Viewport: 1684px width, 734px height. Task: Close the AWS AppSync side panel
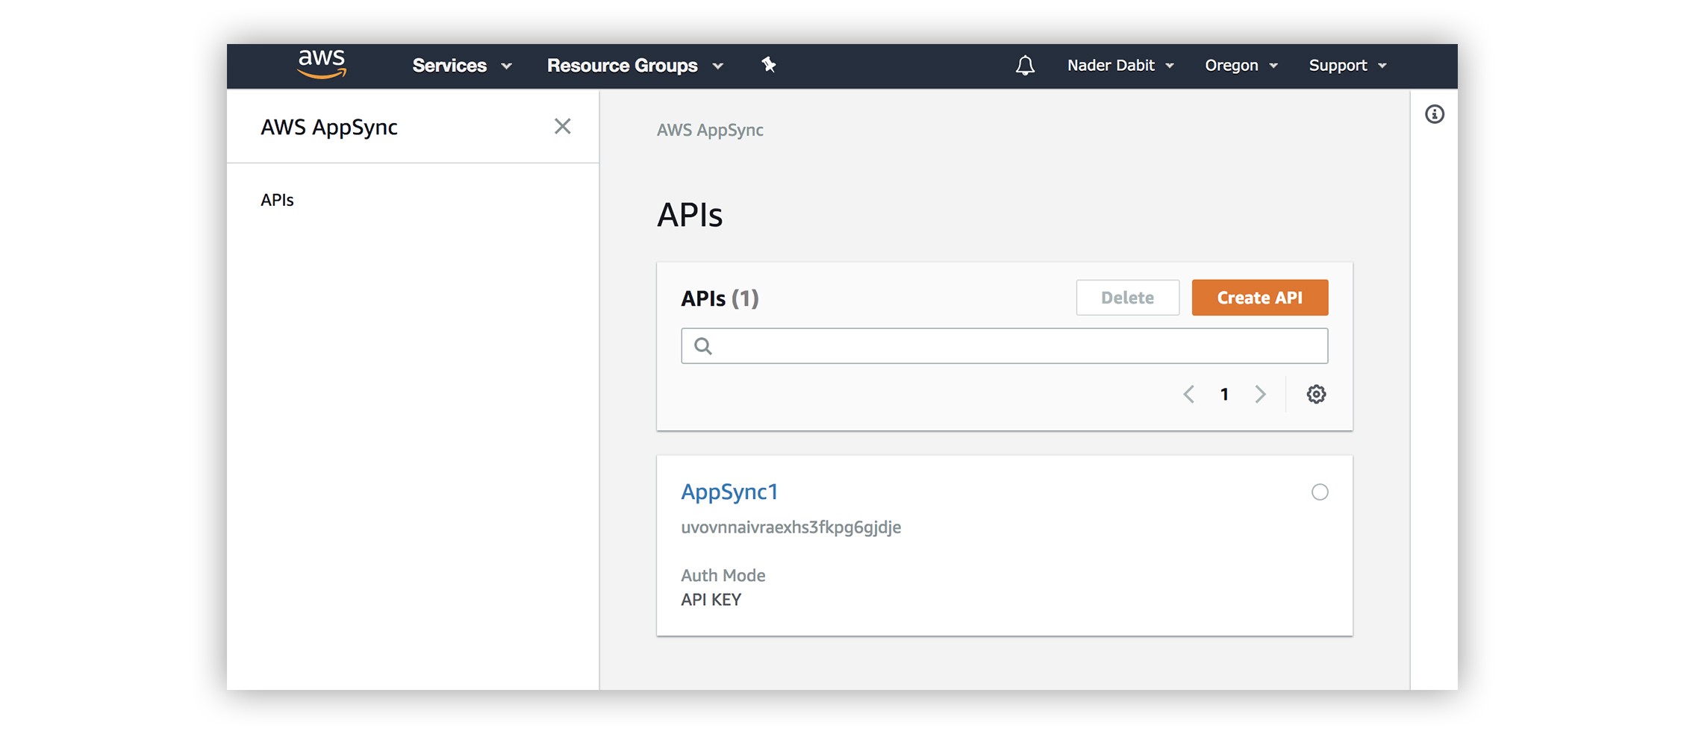(x=562, y=126)
